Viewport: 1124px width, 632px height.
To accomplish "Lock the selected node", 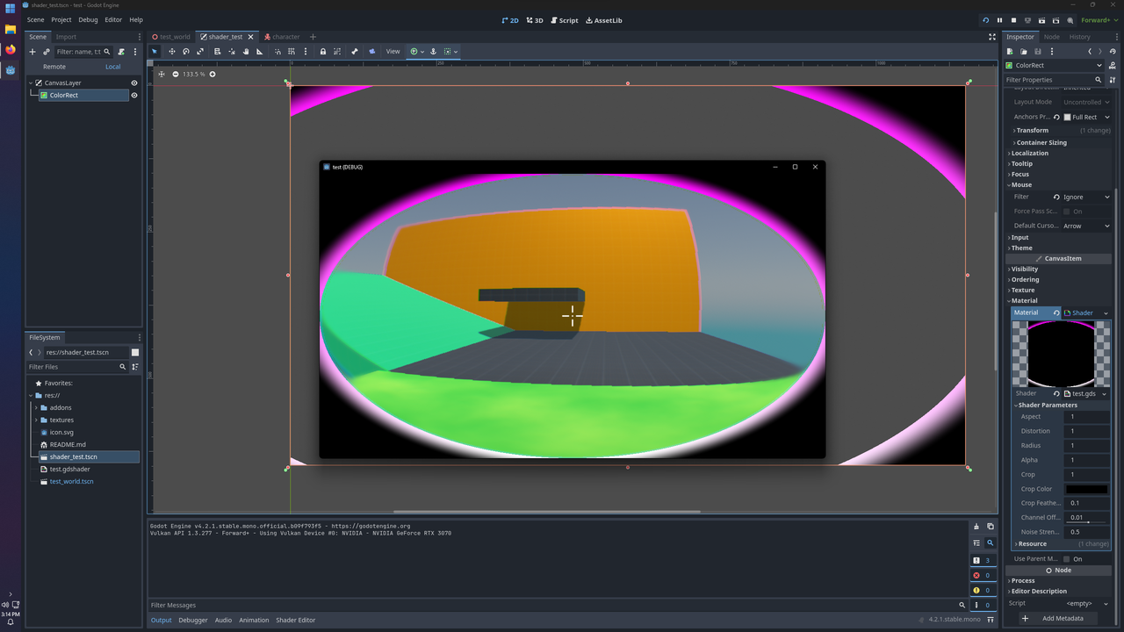I will pyautogui.click(x=323, y=51).
